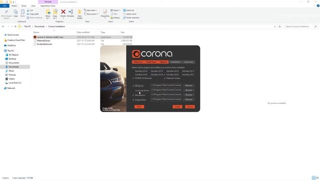Click Paste shortcut in the ribbon
Screen dimensions: 320x180
[x=34, y=18]
